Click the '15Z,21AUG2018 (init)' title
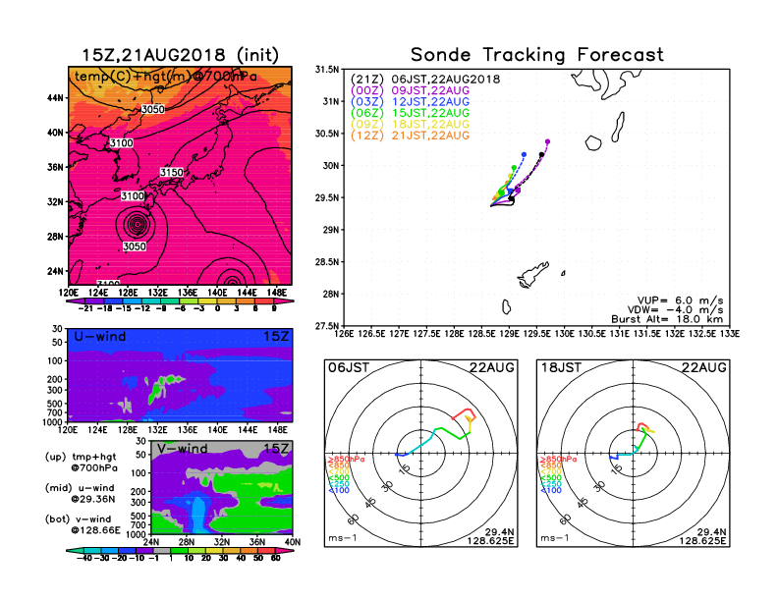 (180, 55)
